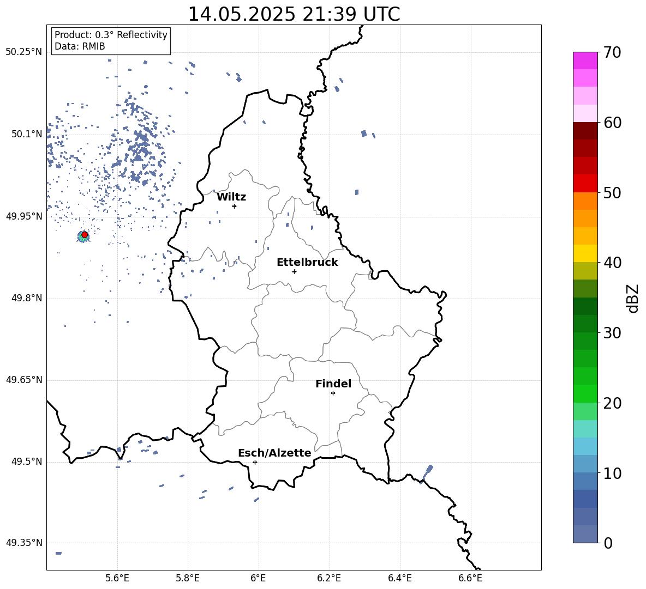Image resolution: width=646 pixels, height=589 pixels.
Task: Click the 20 tick on the colorbar
Action: click(613, 403)
